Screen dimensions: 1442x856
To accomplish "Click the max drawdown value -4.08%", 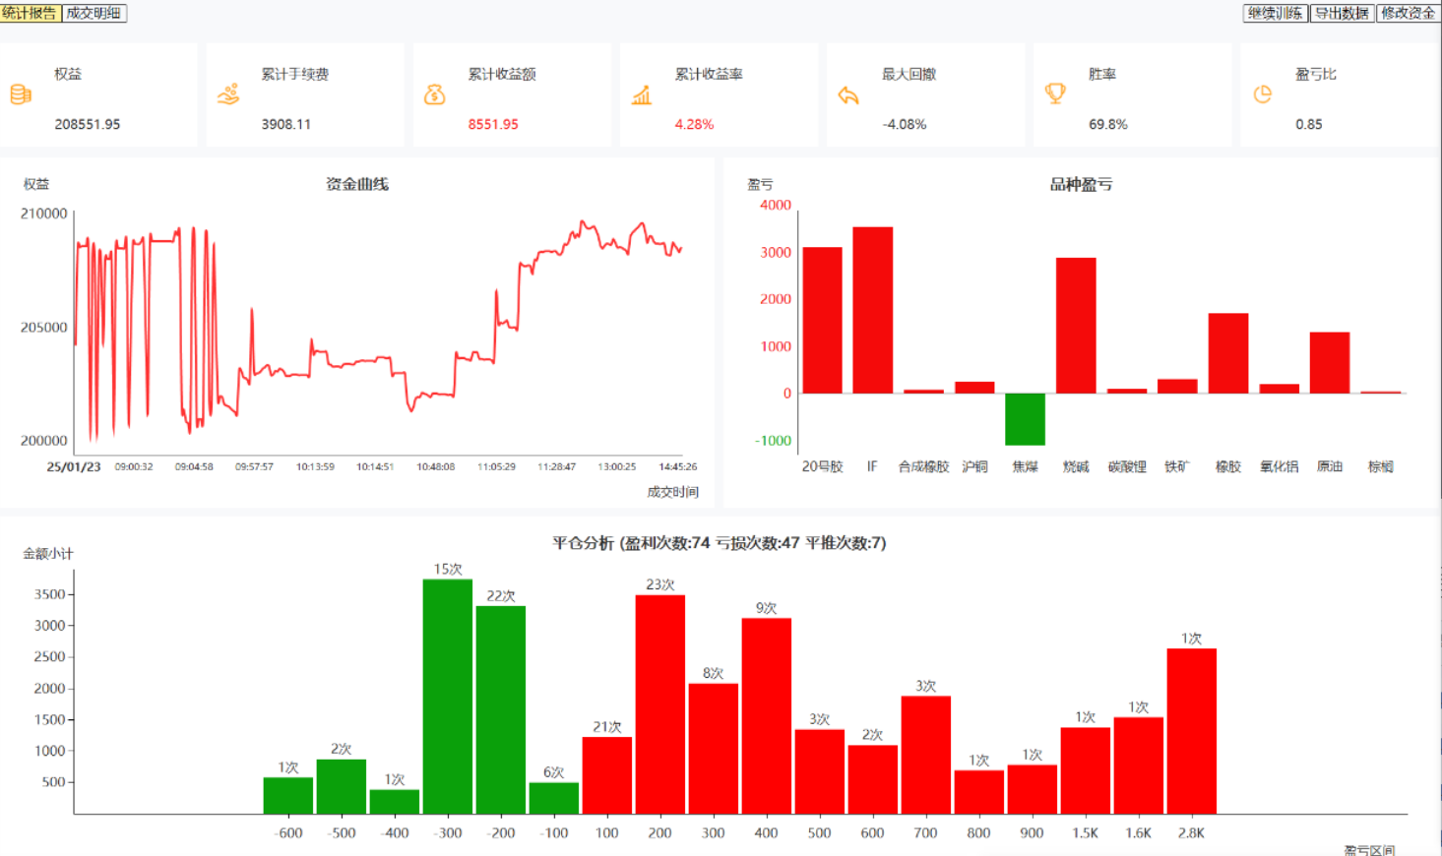I will pyautogui.click(x=905, y=124).
